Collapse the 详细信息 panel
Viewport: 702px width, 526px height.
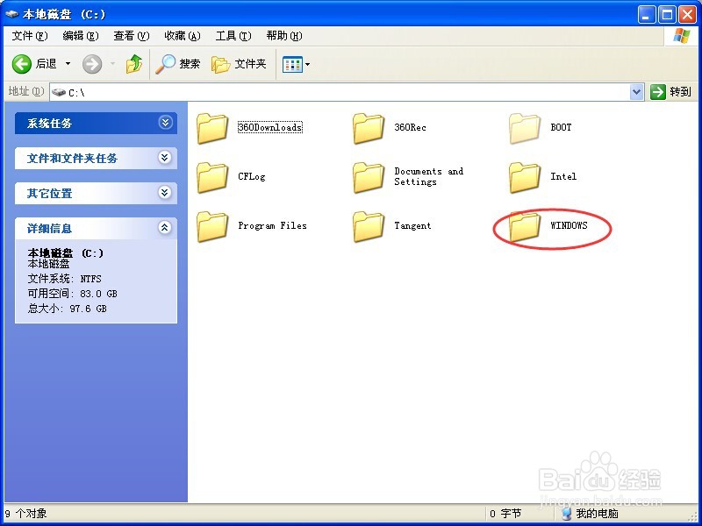coord(166,228)
